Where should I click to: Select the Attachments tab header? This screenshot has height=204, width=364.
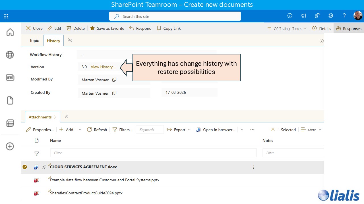40,117
